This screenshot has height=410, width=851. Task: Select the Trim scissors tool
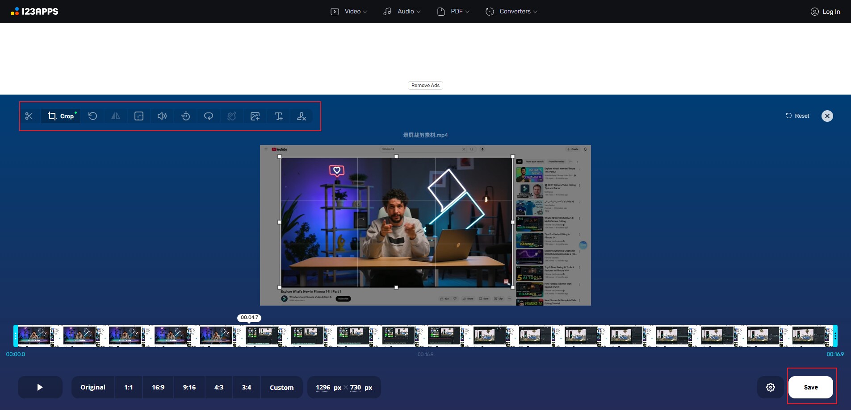point(29,116)
